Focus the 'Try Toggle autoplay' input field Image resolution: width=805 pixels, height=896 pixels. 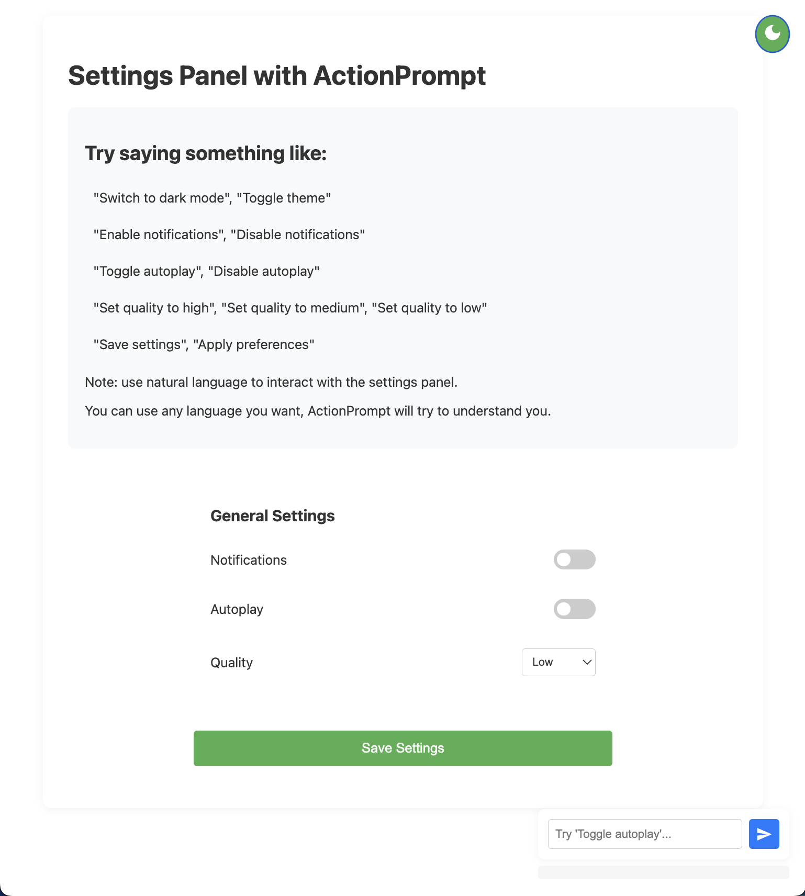tap(644, 834)
